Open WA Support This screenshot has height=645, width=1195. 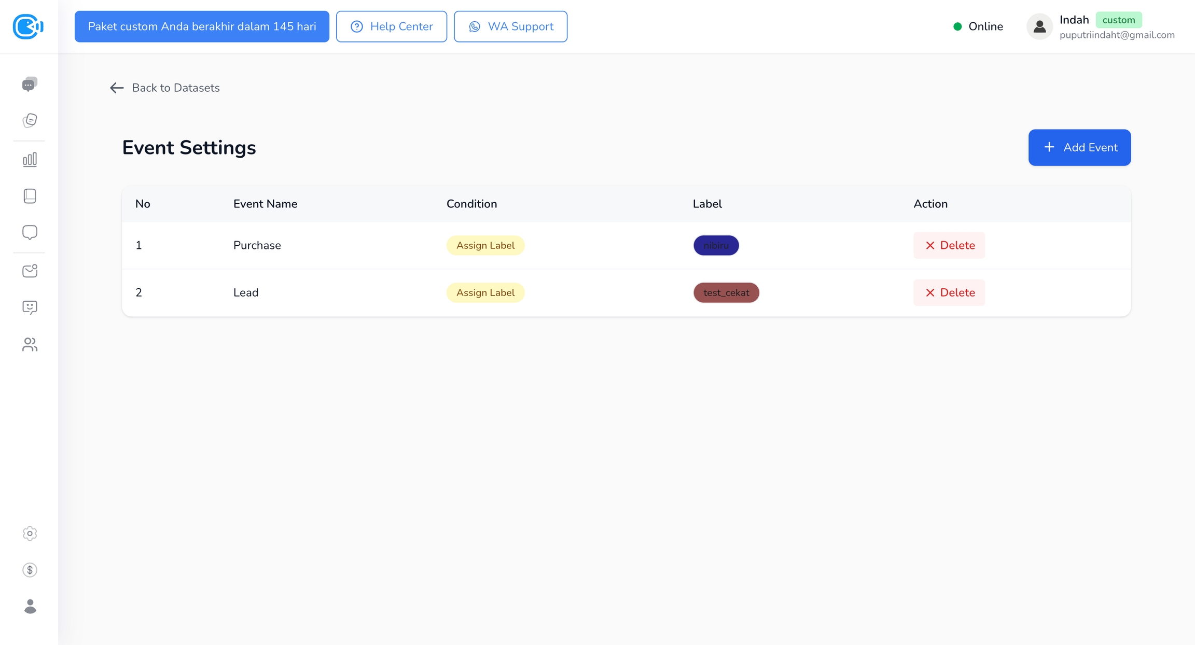tap(510, 26)
